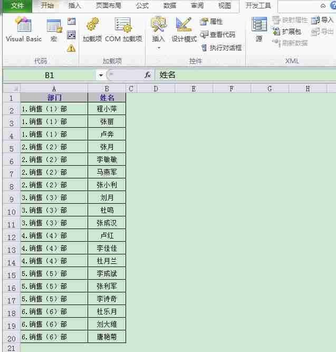The width and height of the screenshot is (336, 352).
Task: Select row 10 header
Action: click(12, 211)
